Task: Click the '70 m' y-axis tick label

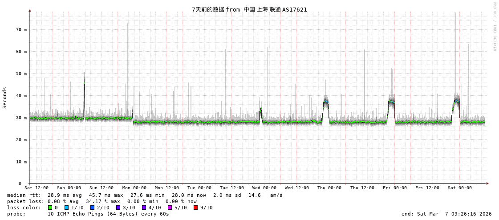Action: pyautogui.click(x=21, y=30)
